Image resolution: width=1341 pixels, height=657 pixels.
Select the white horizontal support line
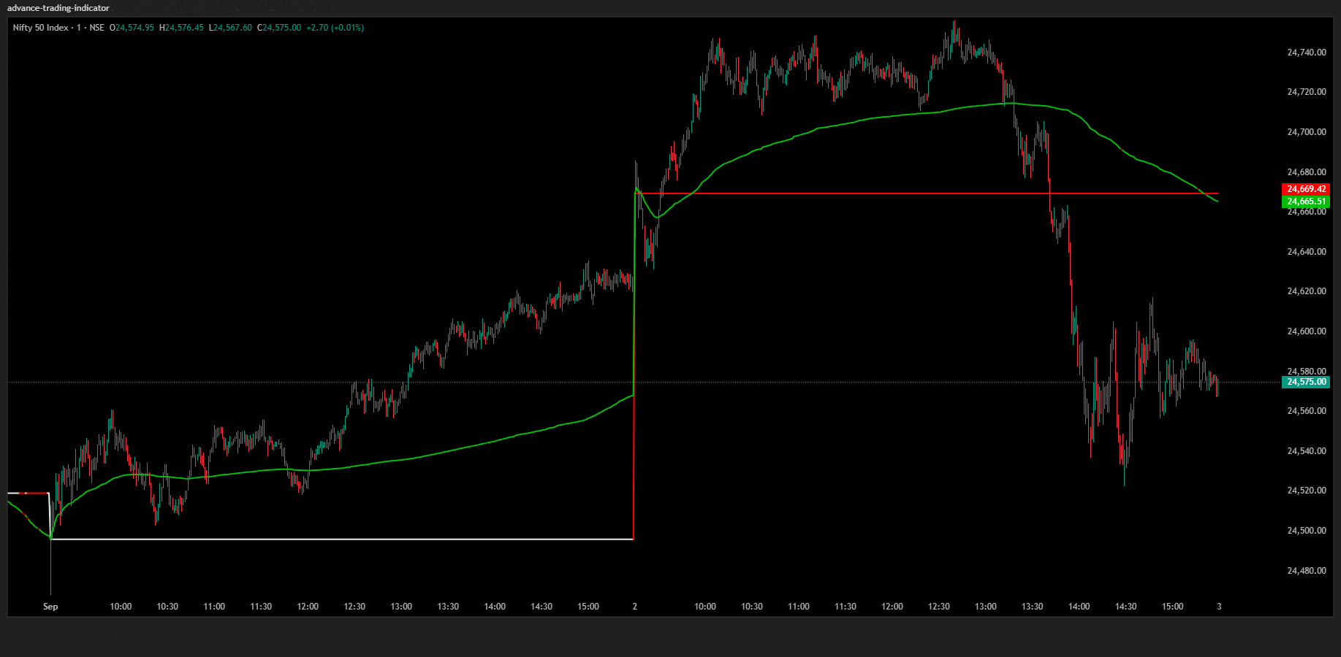pos(329,538)
